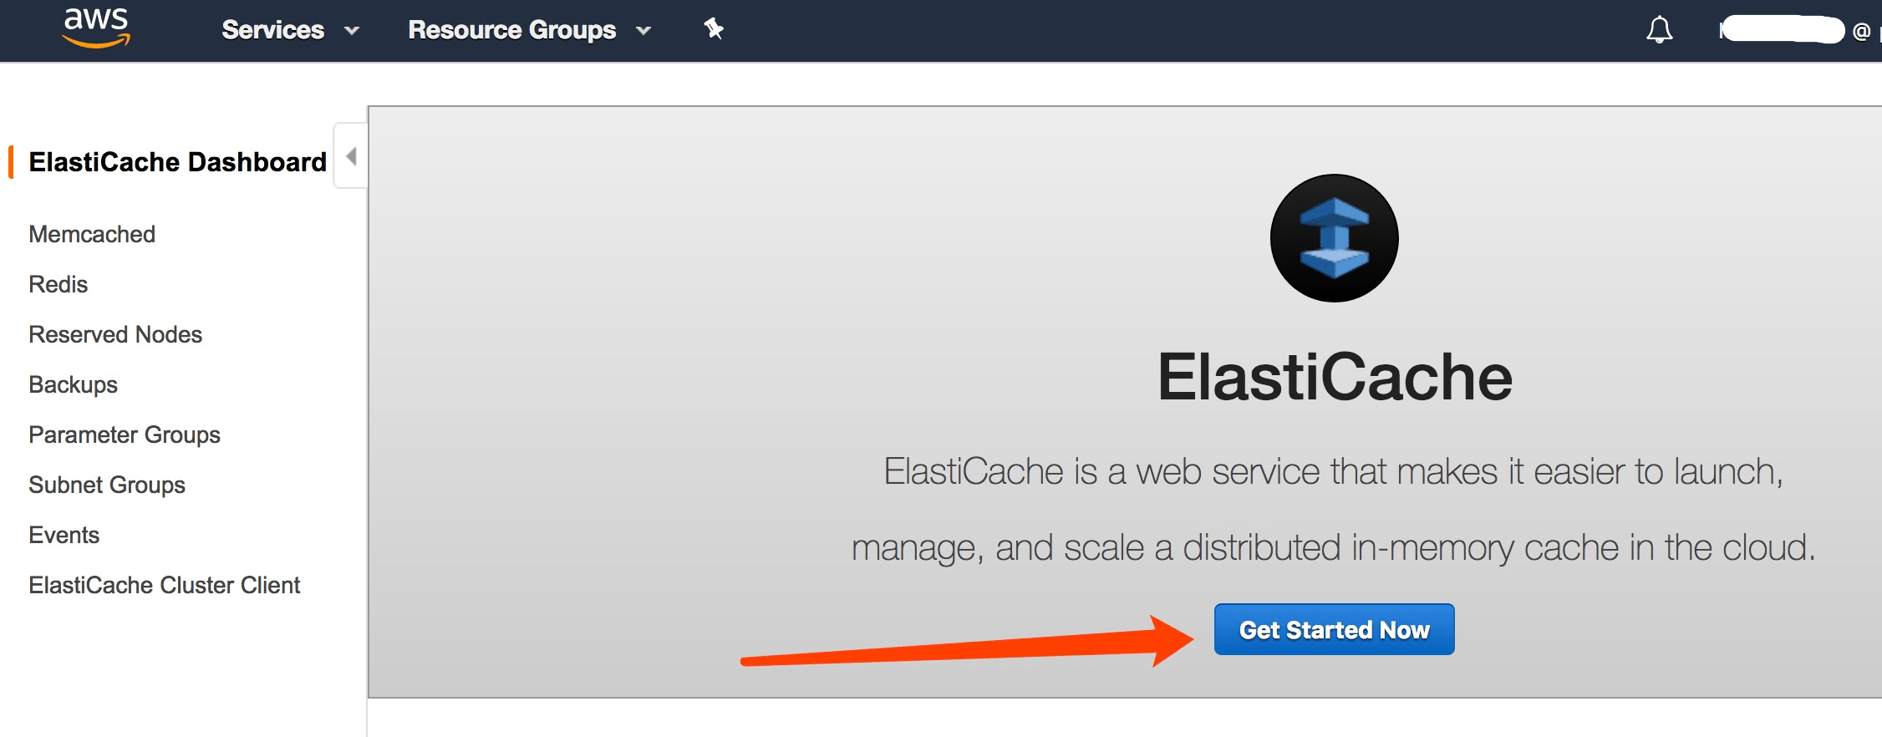Open the notifications bell
The width and height of the screenshot is (1882, 737).
(1660, 29)
